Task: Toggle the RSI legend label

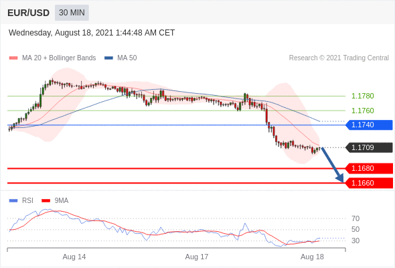Action: [27, 201]
